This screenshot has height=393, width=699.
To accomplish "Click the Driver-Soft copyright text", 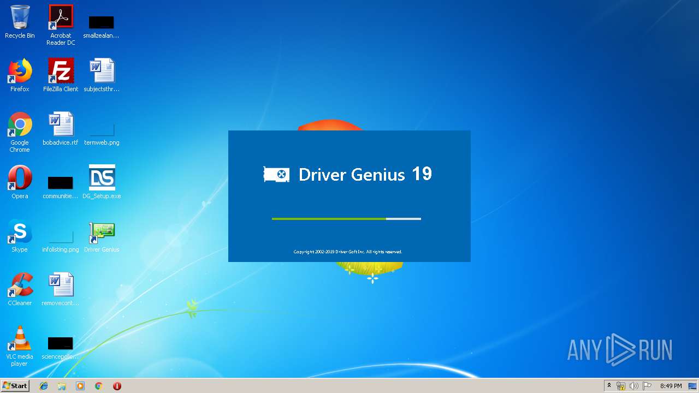I will pyautogui.click(x=348, y=252).
